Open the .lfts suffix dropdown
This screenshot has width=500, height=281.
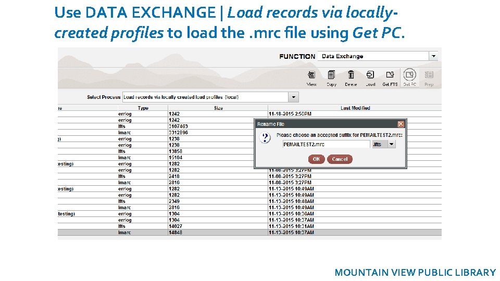(x=391, y=144)
